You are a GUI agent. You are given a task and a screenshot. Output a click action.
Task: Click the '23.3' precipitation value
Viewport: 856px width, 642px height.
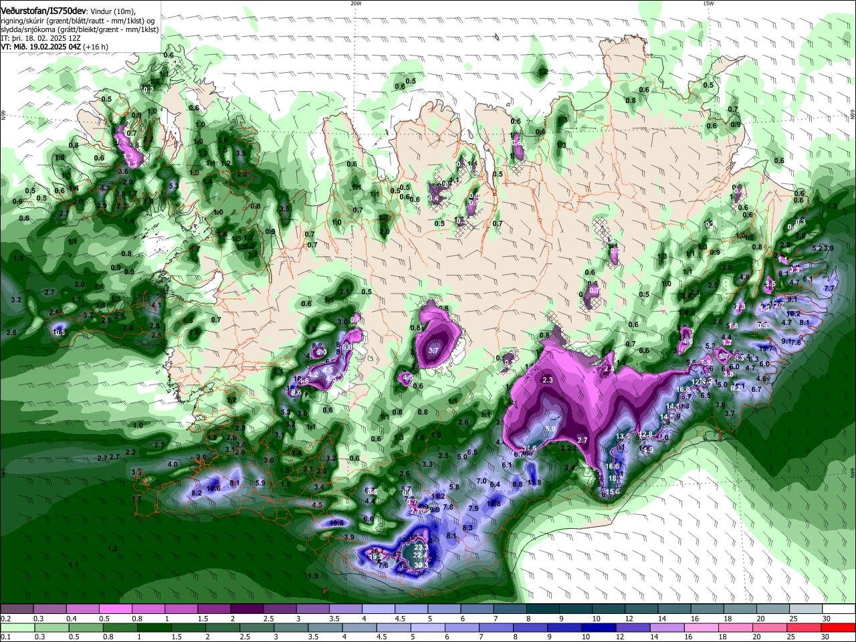tap(421, 548)
